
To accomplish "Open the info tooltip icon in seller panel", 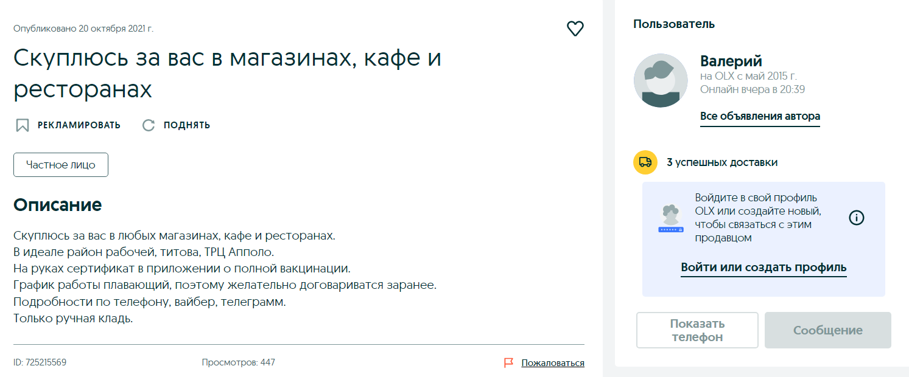I will point(856,216).
